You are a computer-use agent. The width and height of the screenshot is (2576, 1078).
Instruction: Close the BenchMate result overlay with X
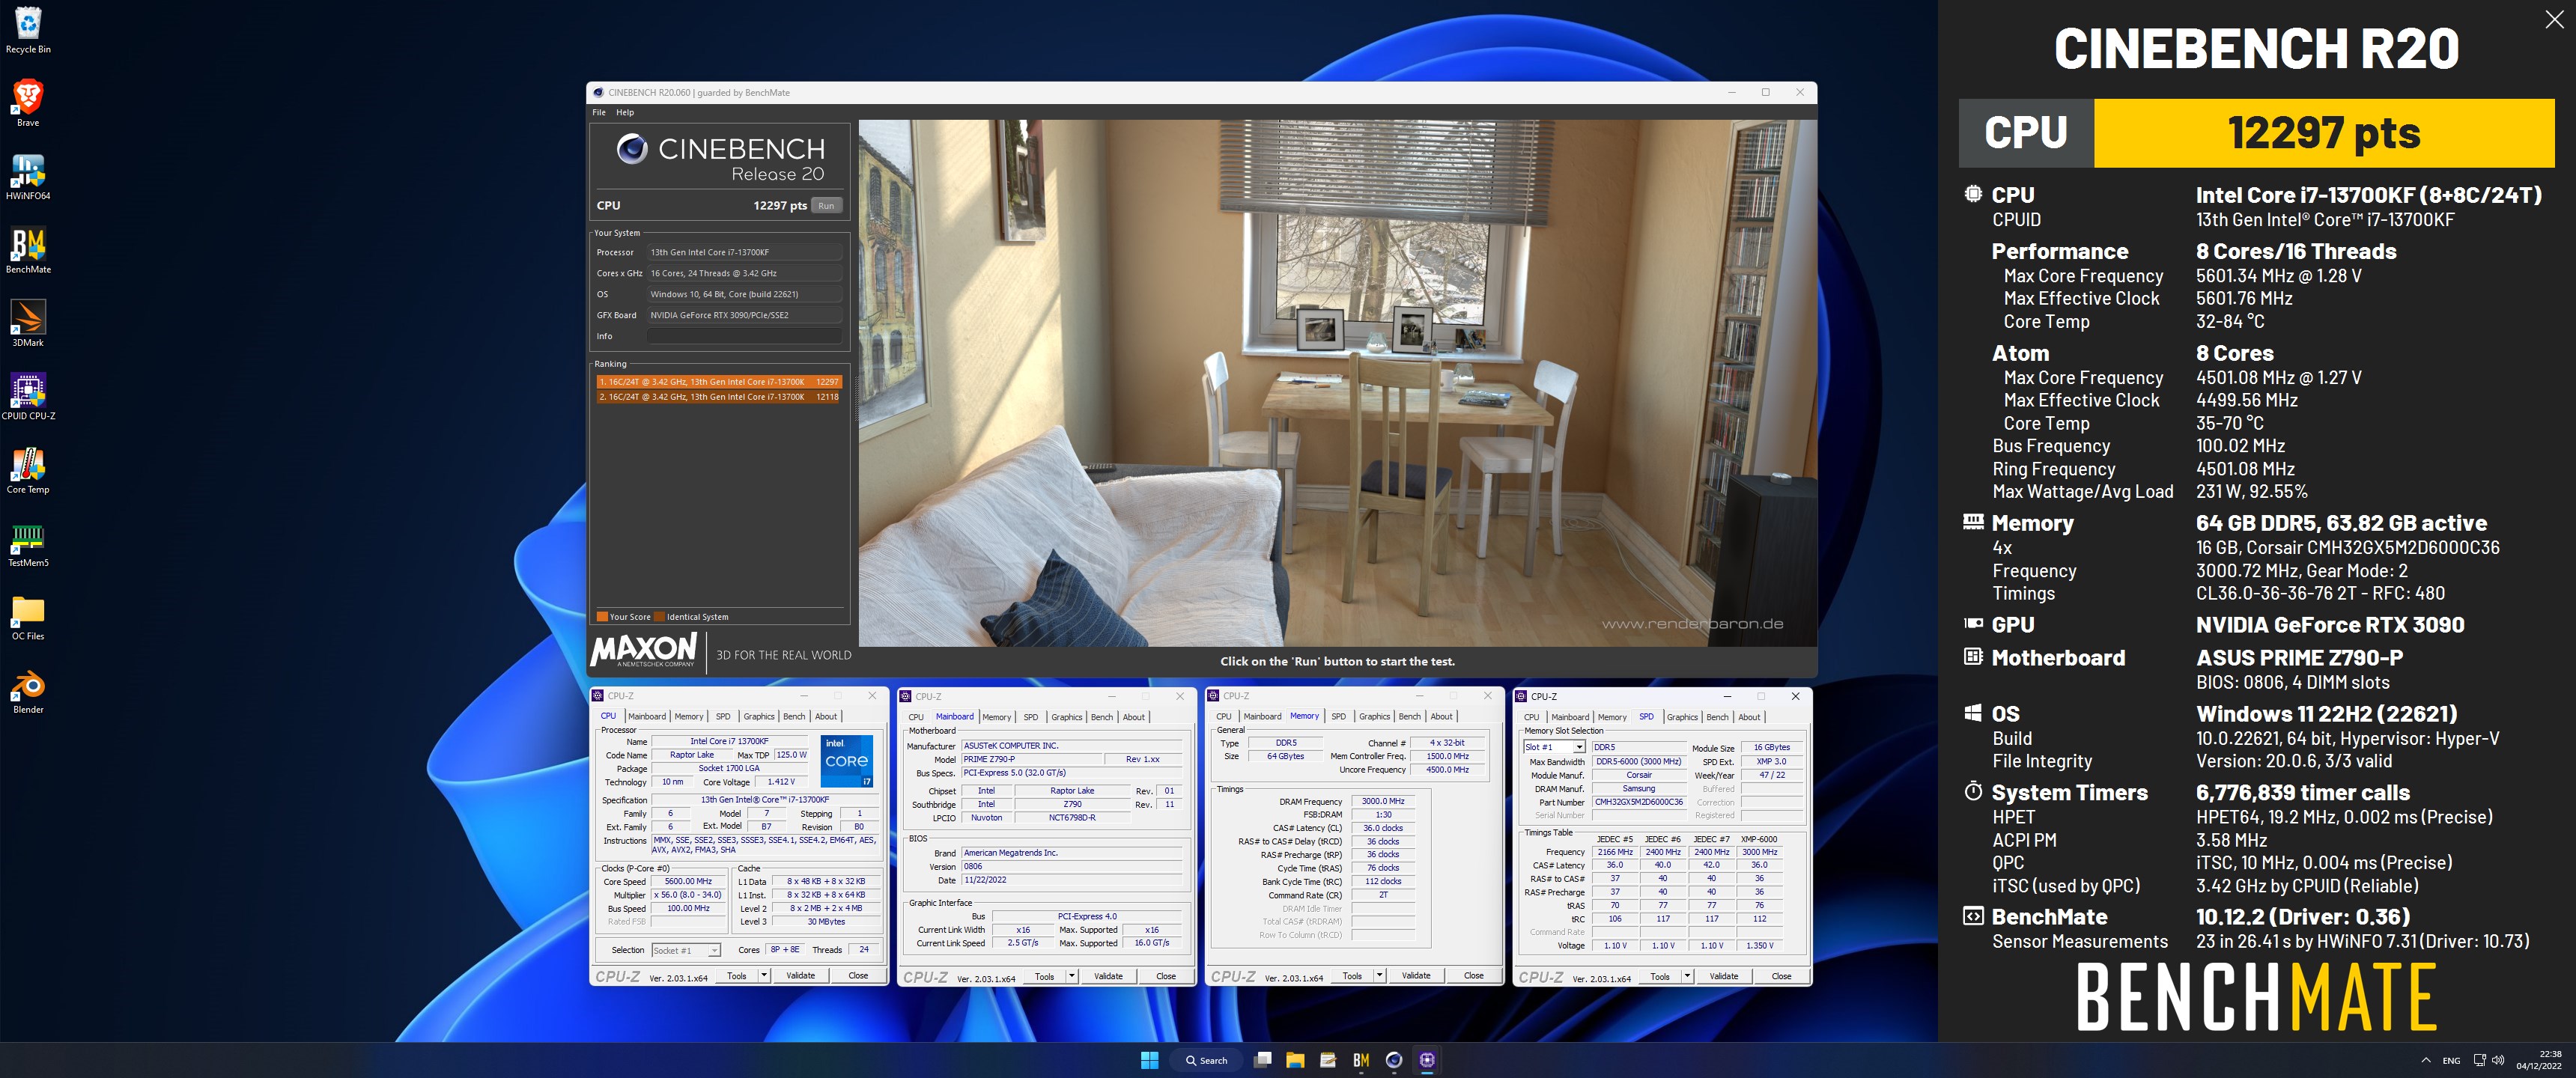(x=2554, y=20)
